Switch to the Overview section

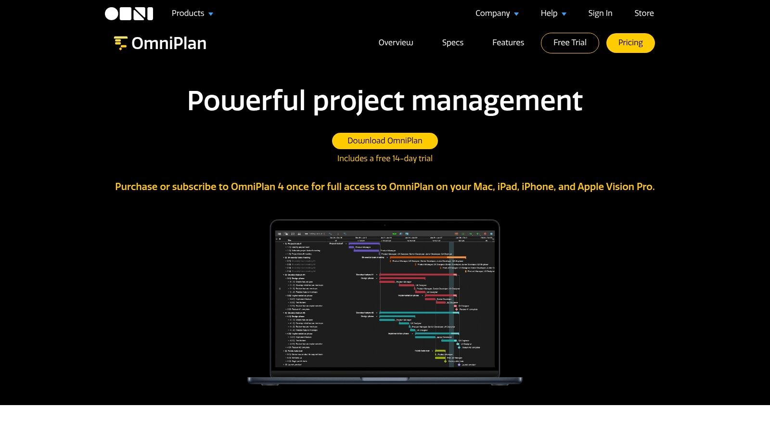[x=396, y=43]
